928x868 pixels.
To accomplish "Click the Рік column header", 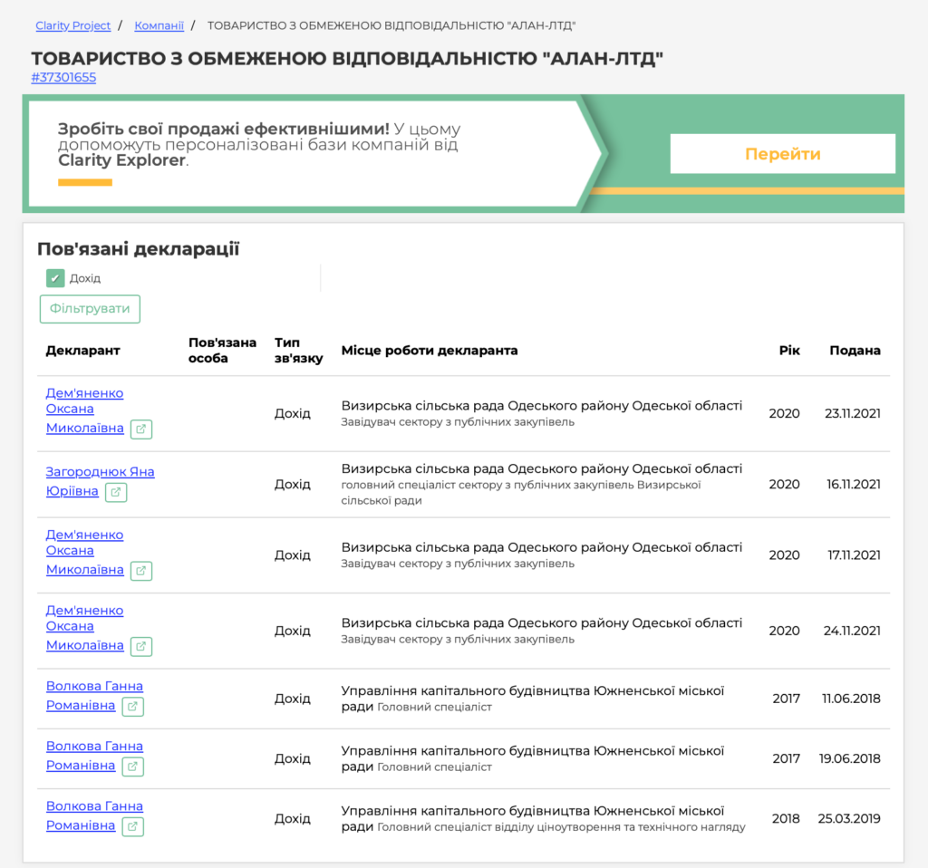I will 788,351.
